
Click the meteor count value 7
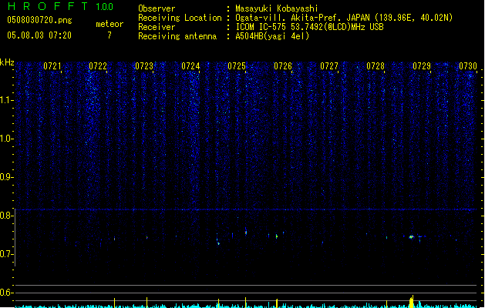109,35
